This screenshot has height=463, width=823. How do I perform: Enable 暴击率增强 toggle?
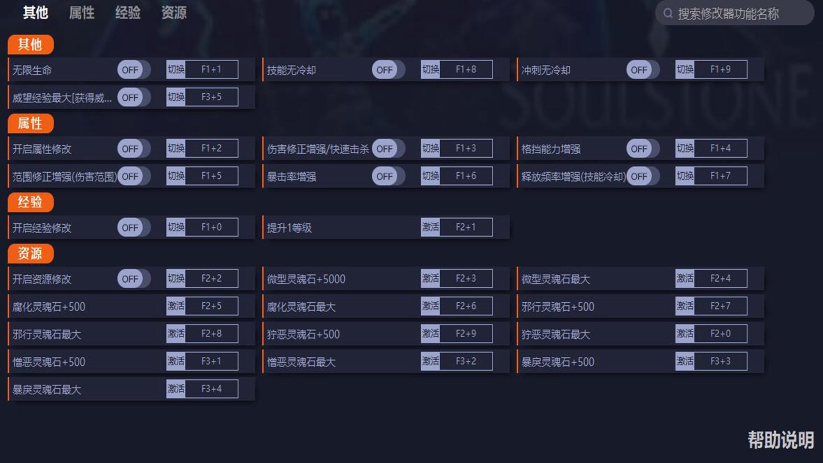(388, 176)
